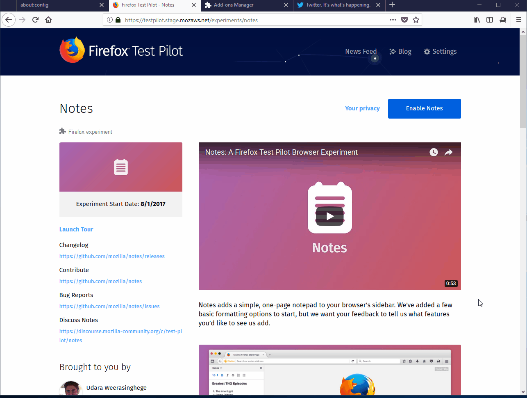The height and width of the screenshot is (398, 527).
Task: Open Test Pilot Settings via the gear icon
Action: [440, 51]
